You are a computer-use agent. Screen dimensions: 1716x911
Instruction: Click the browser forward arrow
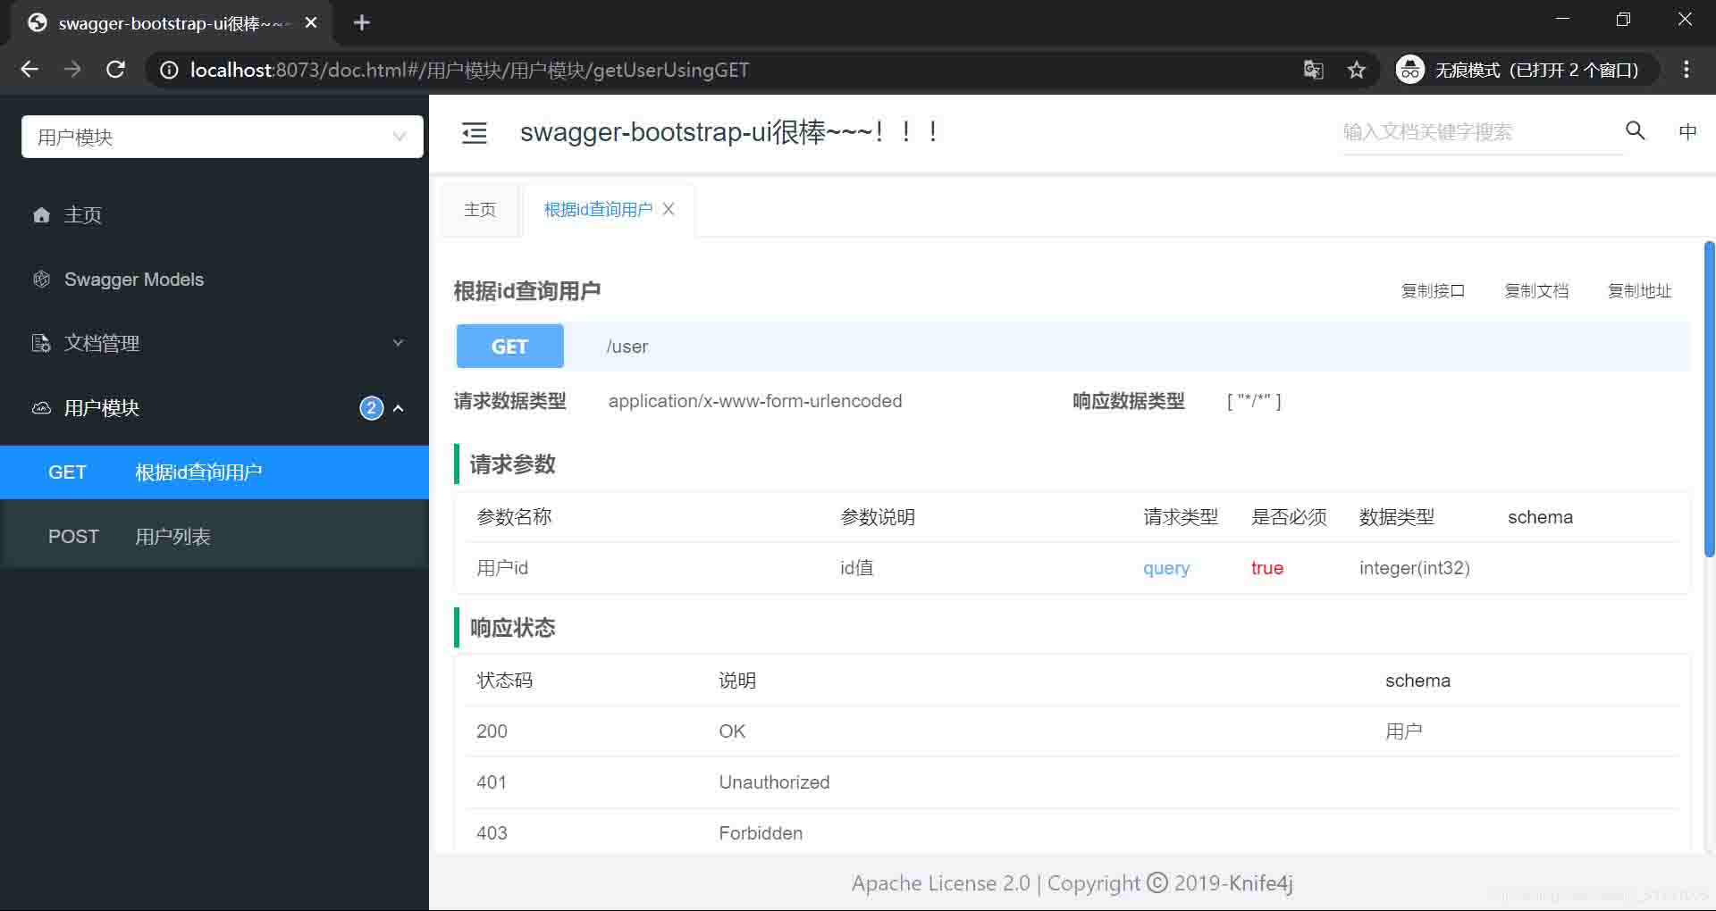[72, 70]
